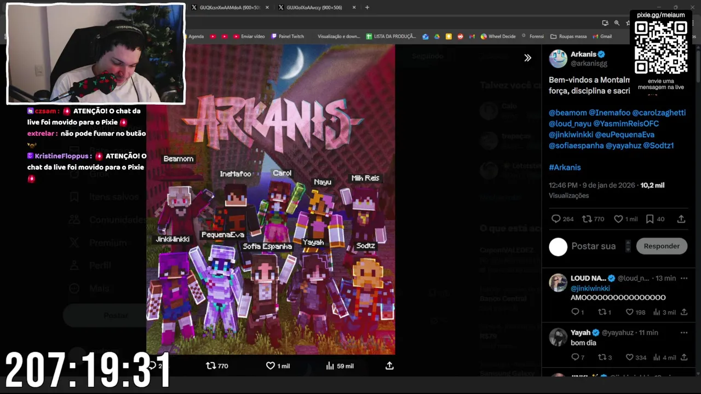This screenshot has height=394, width=701.
Task: Open more options on LOUD NA comment
Action: [683, 278]
